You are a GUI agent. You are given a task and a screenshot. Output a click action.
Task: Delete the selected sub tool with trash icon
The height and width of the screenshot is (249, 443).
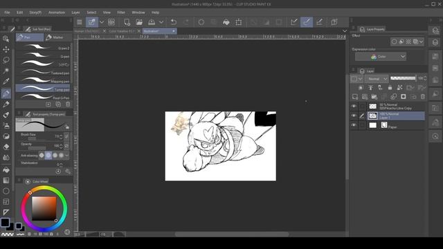(x=68, y=104)
